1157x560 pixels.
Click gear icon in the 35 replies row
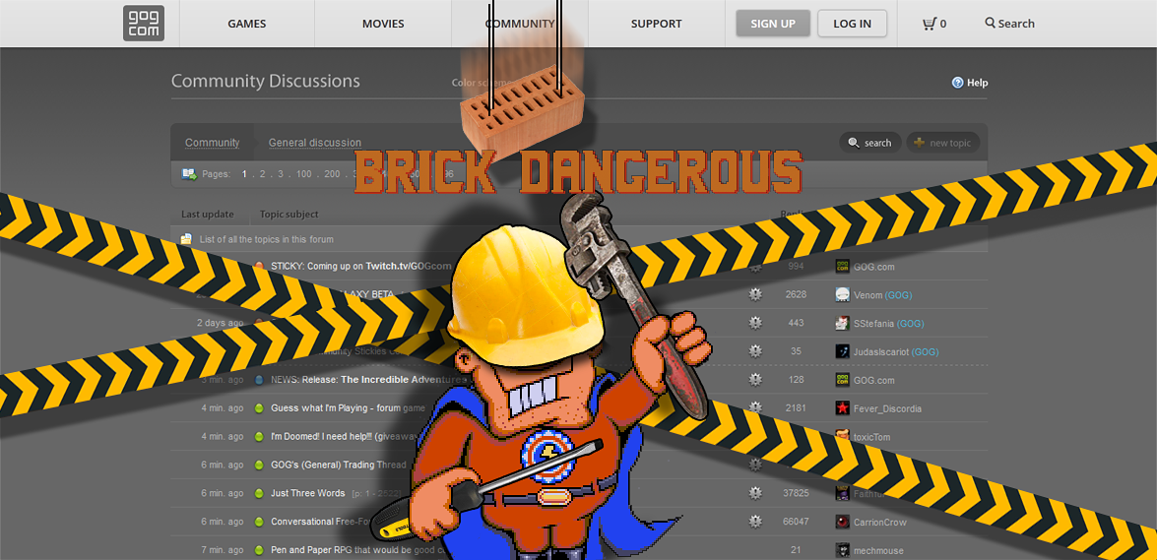[755, 351]
